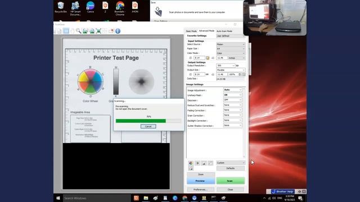Click the blue crop-frame toolbar icon
The width and height of the screenshot is (360, 202).
tap(66, 31)
